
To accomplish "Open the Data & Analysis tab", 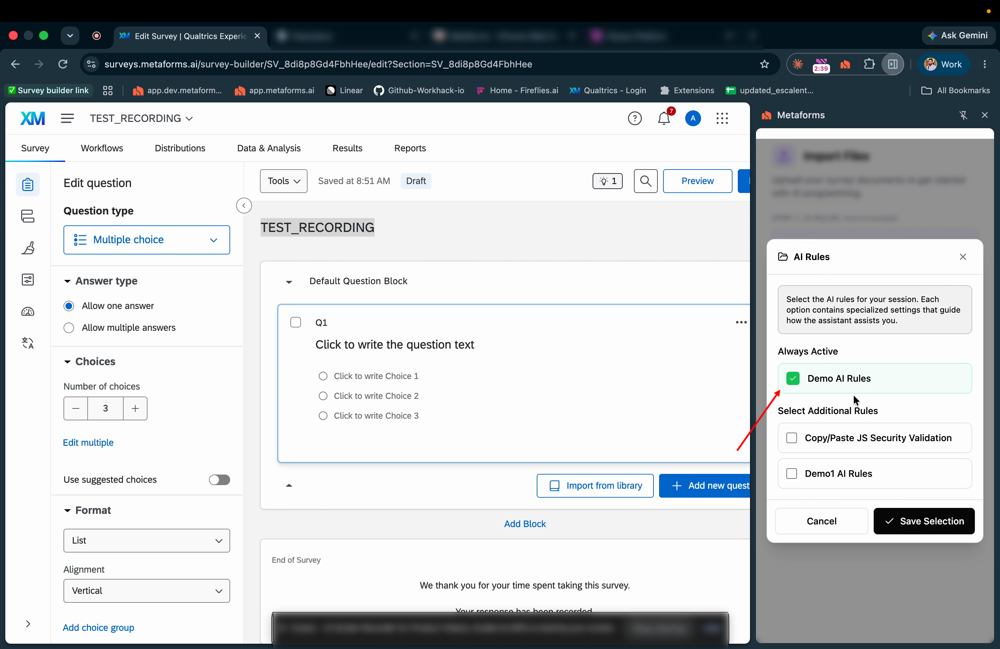I will click(269, 148).
